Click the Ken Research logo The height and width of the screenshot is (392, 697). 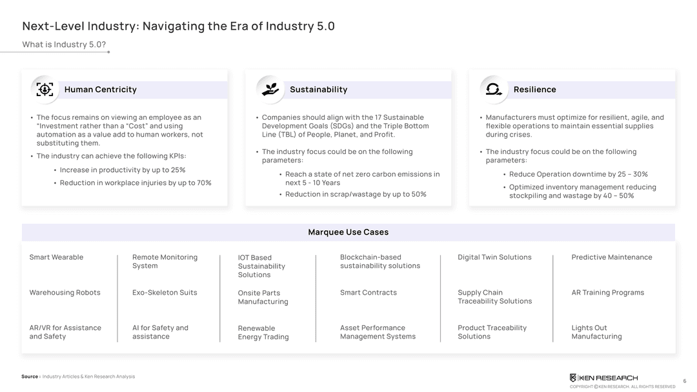(x=603, y=378)
